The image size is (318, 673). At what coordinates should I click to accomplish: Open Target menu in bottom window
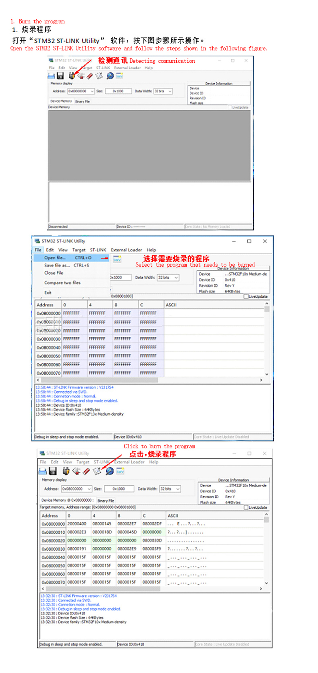(x=83, y=462)
